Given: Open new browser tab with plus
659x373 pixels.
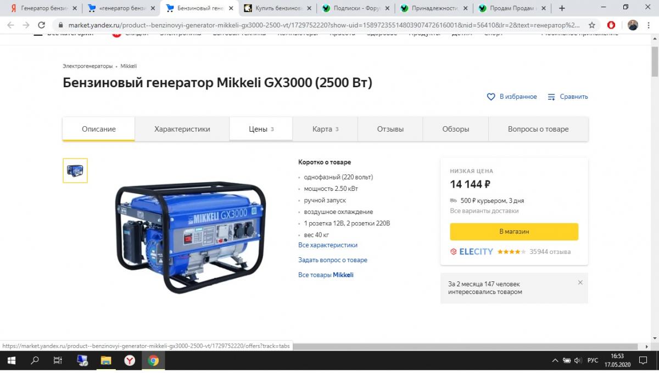Looking at the screenshot, I should coord(562,8).
